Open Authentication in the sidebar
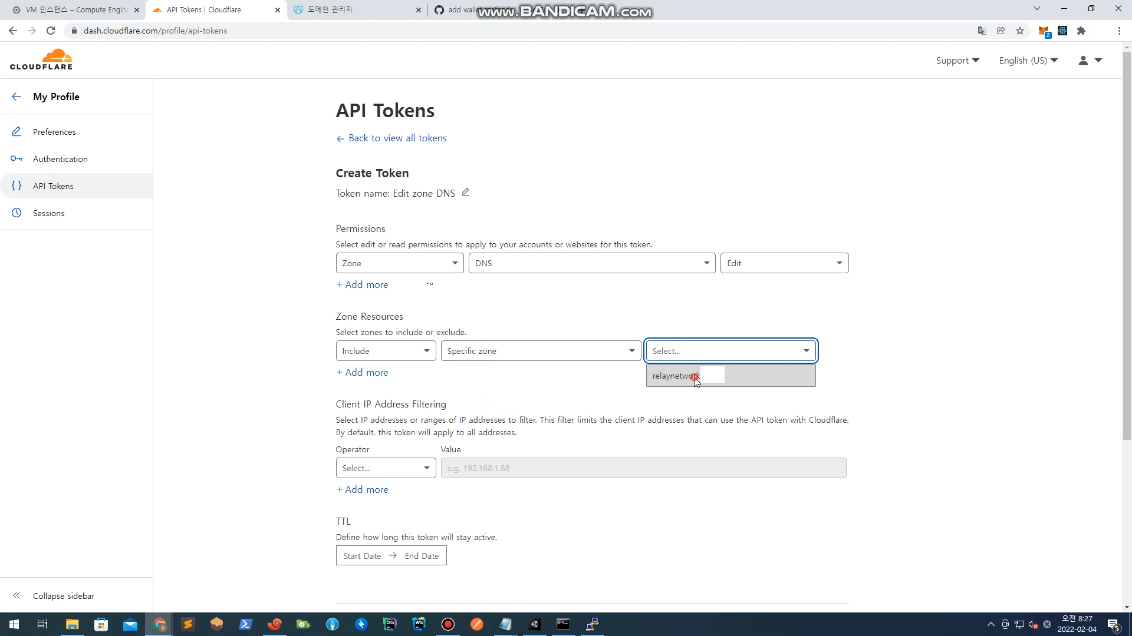Viewport: 1132px width, 636px height. point(60,159)
